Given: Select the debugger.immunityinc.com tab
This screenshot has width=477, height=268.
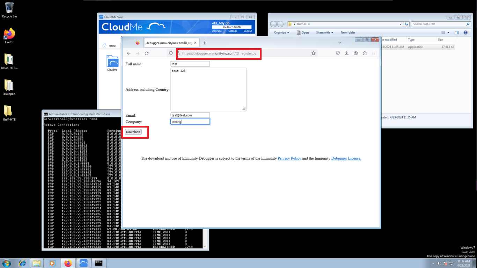Looking at the screenshot, I should (x=171, y=43).
